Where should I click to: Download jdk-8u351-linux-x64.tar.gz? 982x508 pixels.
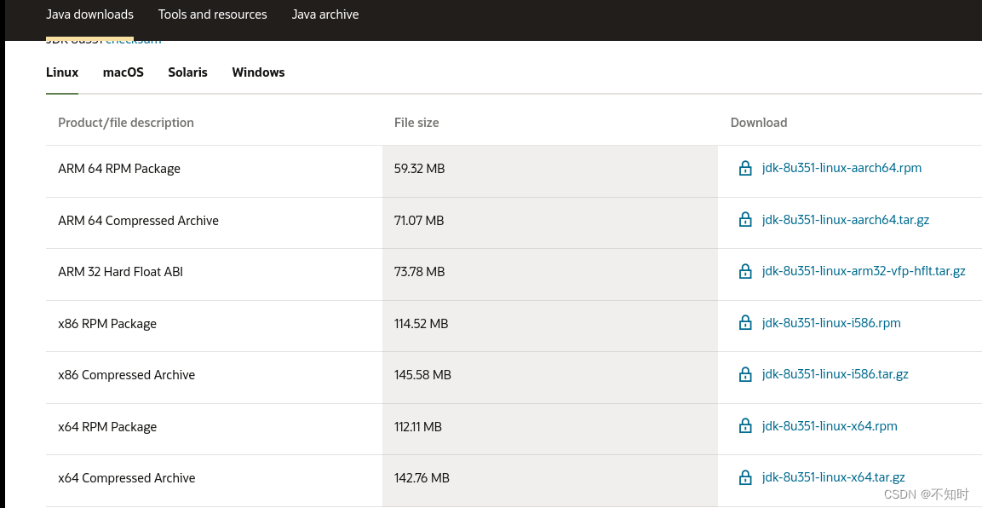833,477
